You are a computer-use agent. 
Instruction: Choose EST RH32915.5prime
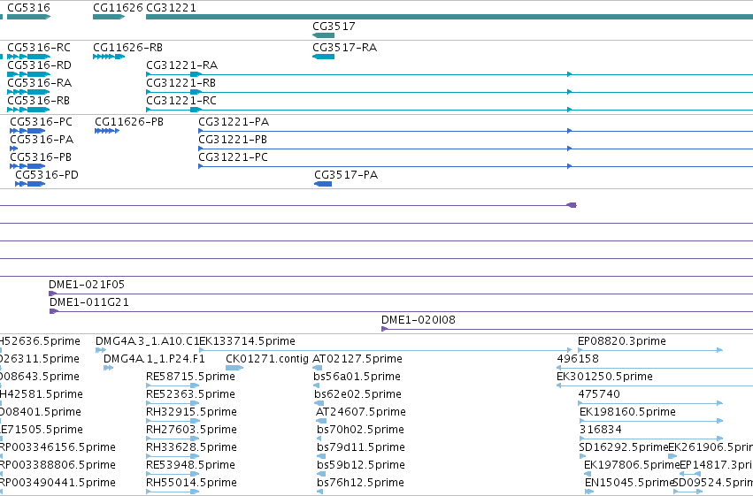click(x=192, y=412)
